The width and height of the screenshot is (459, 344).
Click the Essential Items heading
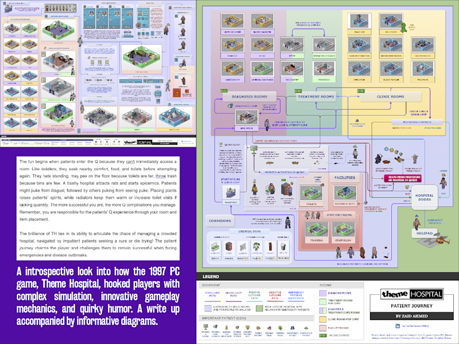tap(249, 232)
